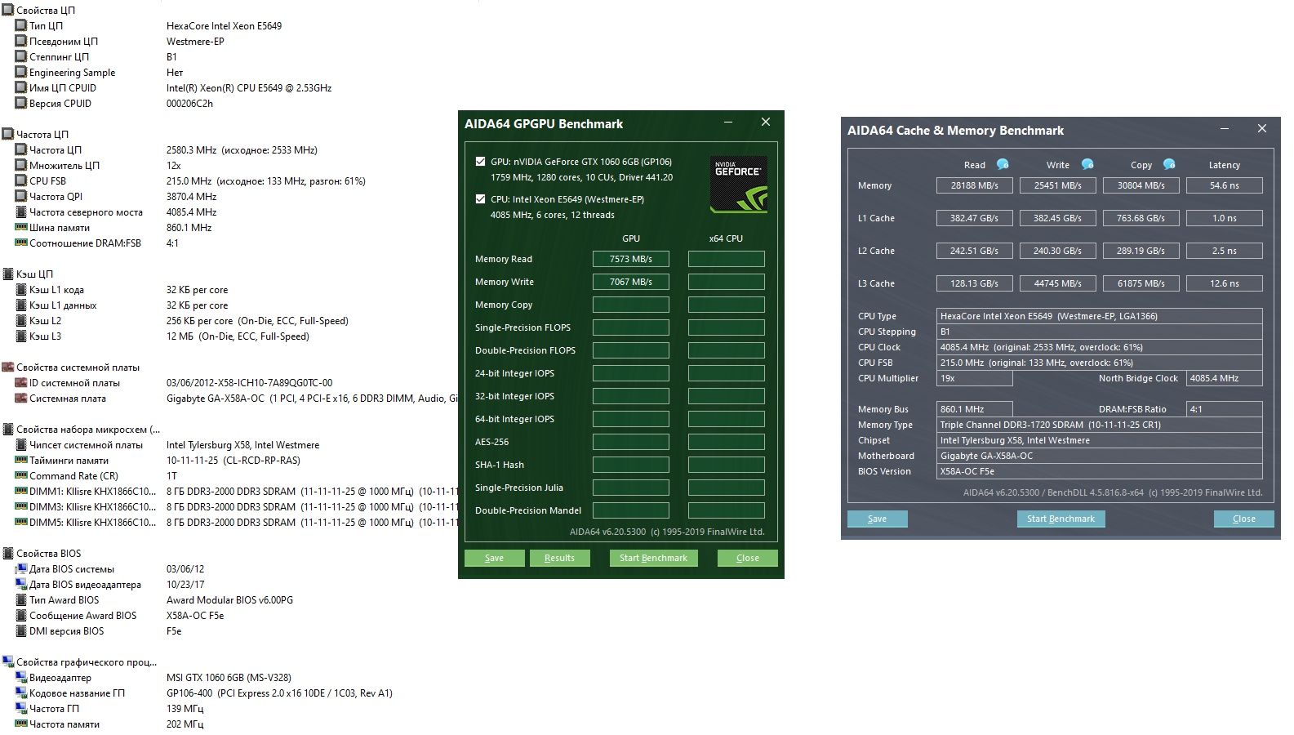
Task: Click the Тайминги памяти row icon
Action: [x=21, y=460]
